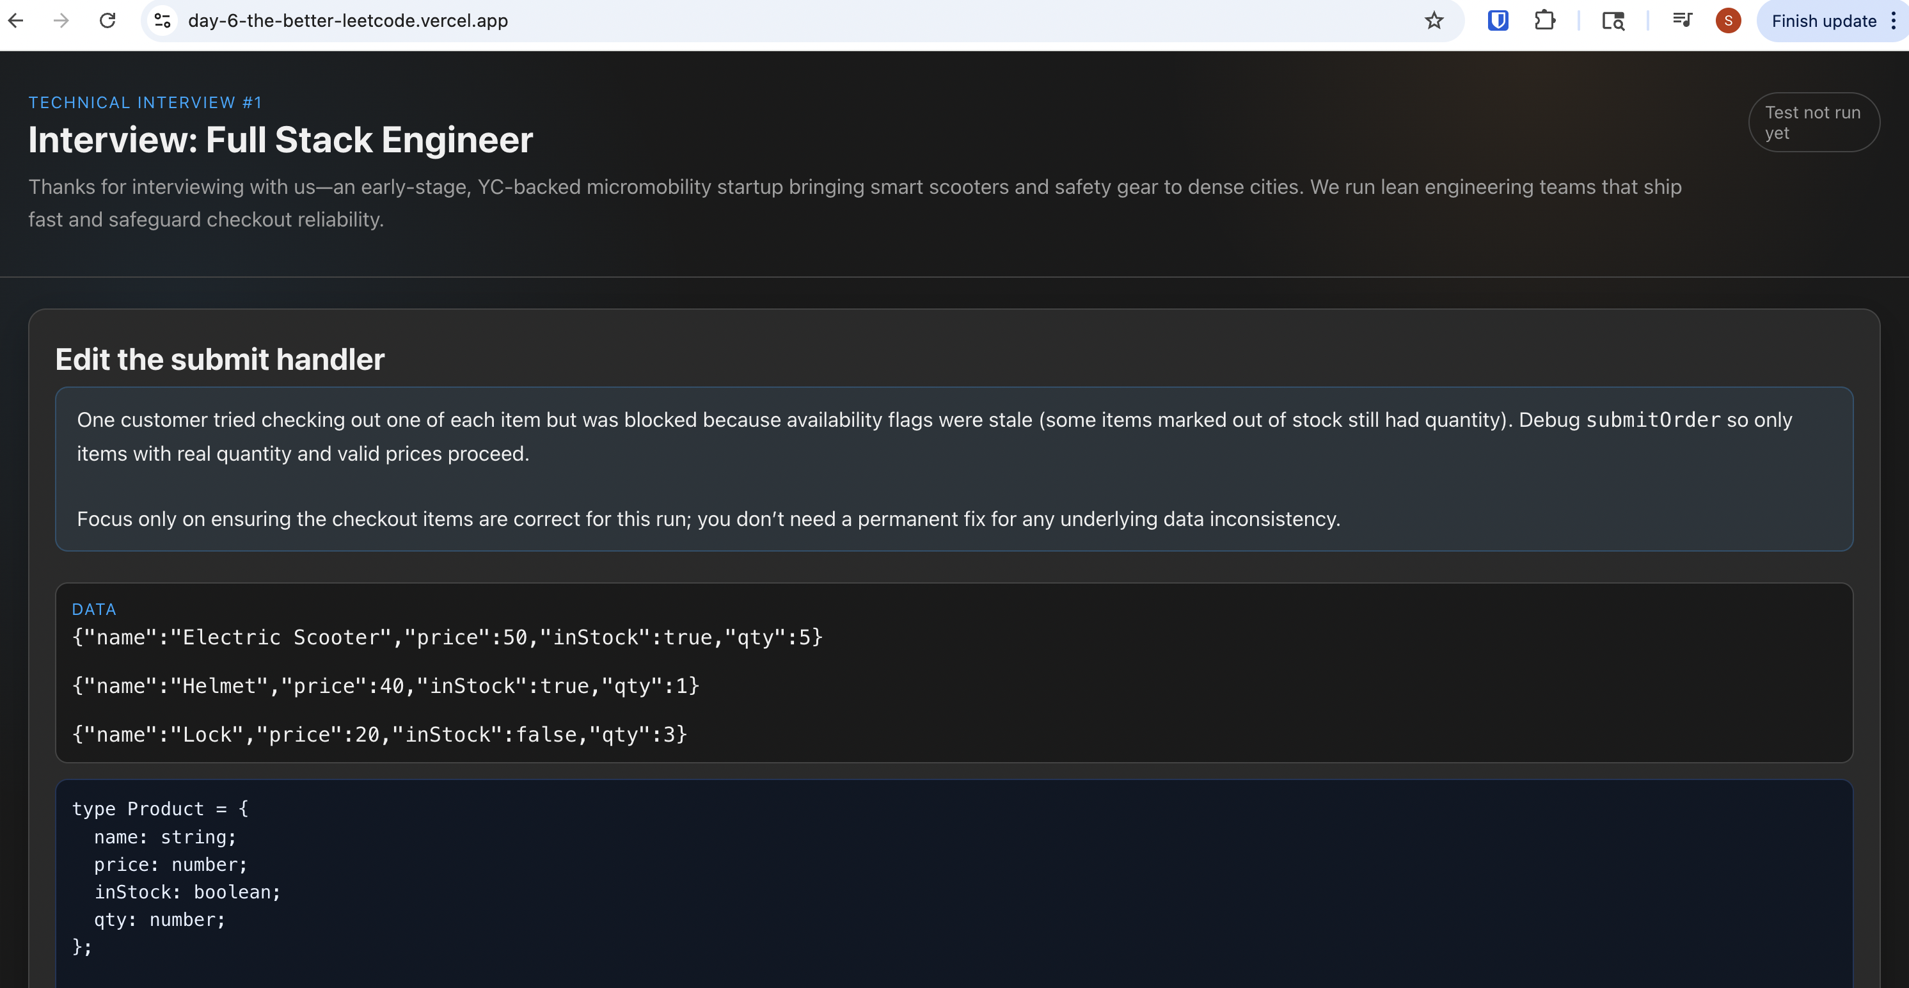This screenshot has width=1909, height=988.
Task: Open site information icon in address bar
Action: [x=162, y=20]
